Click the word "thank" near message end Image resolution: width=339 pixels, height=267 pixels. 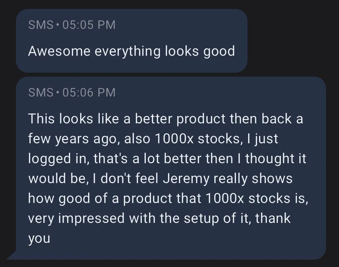coord(273,218)
